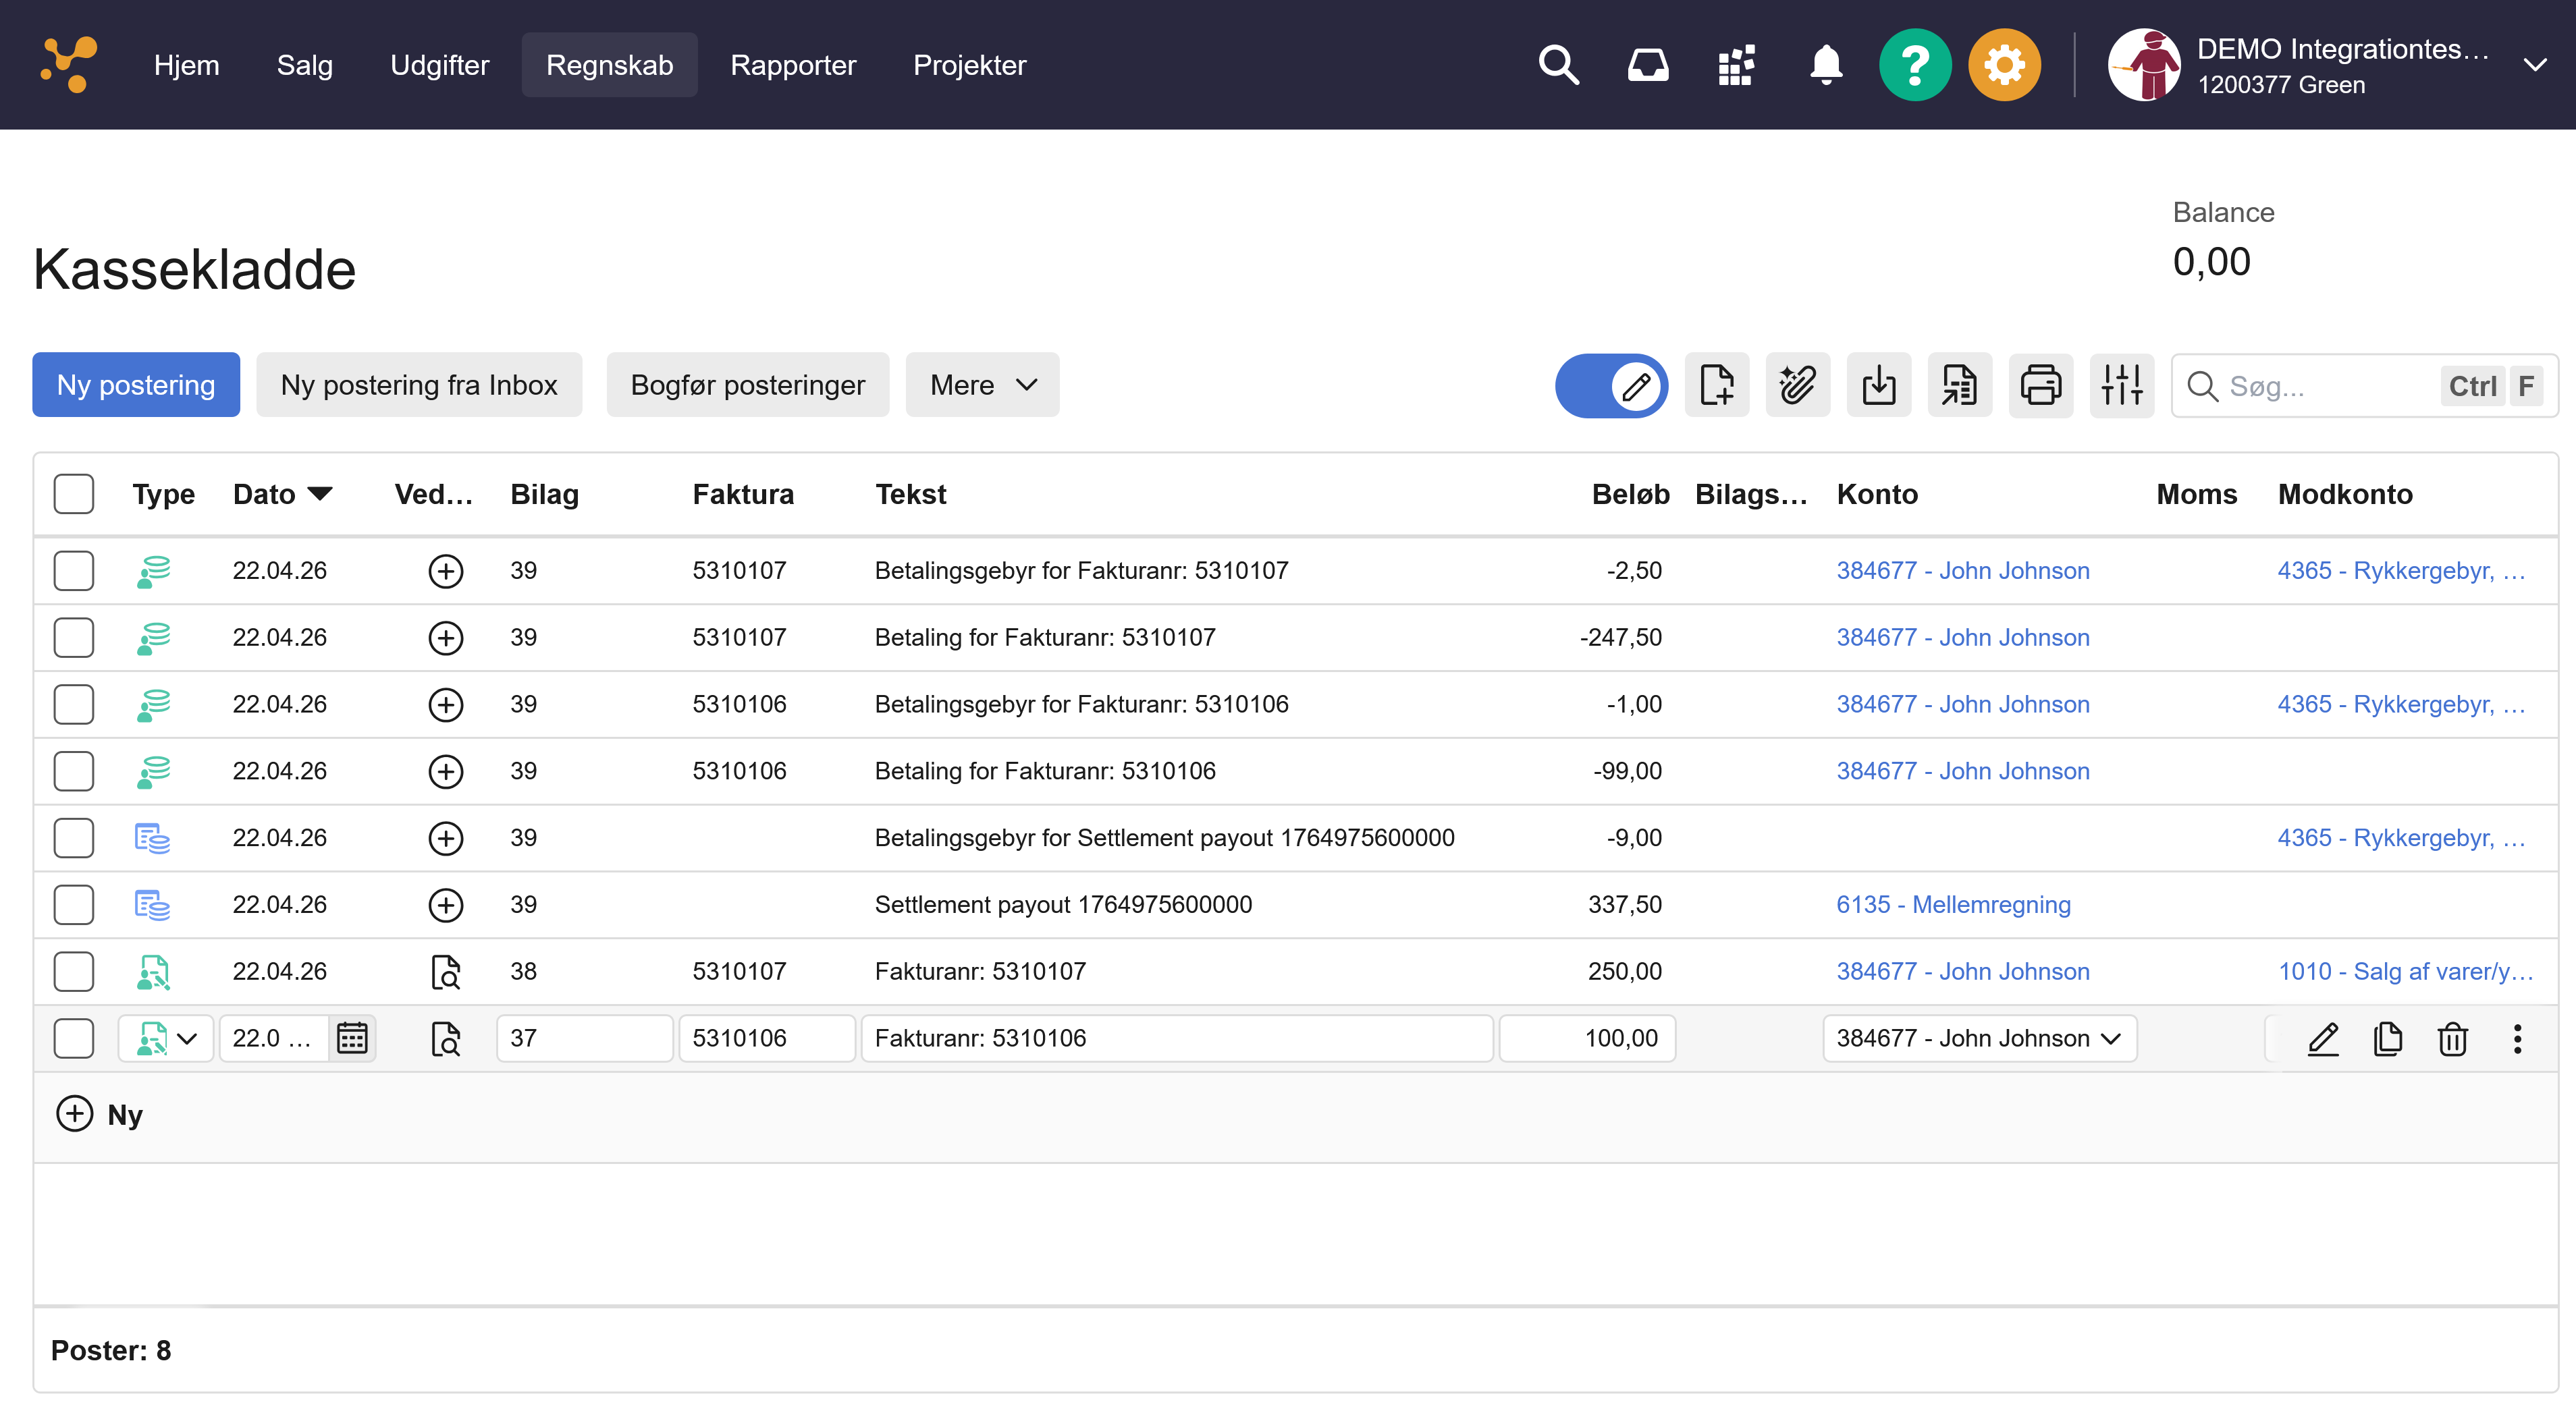Expand the DEMO Integrationtes account menu chevron
This screenshot has width=2576, height=1417.
tap(2534, 65)
